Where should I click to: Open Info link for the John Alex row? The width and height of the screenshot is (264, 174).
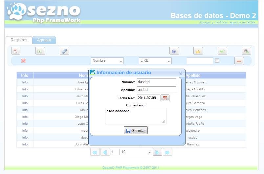click(25, 144)
